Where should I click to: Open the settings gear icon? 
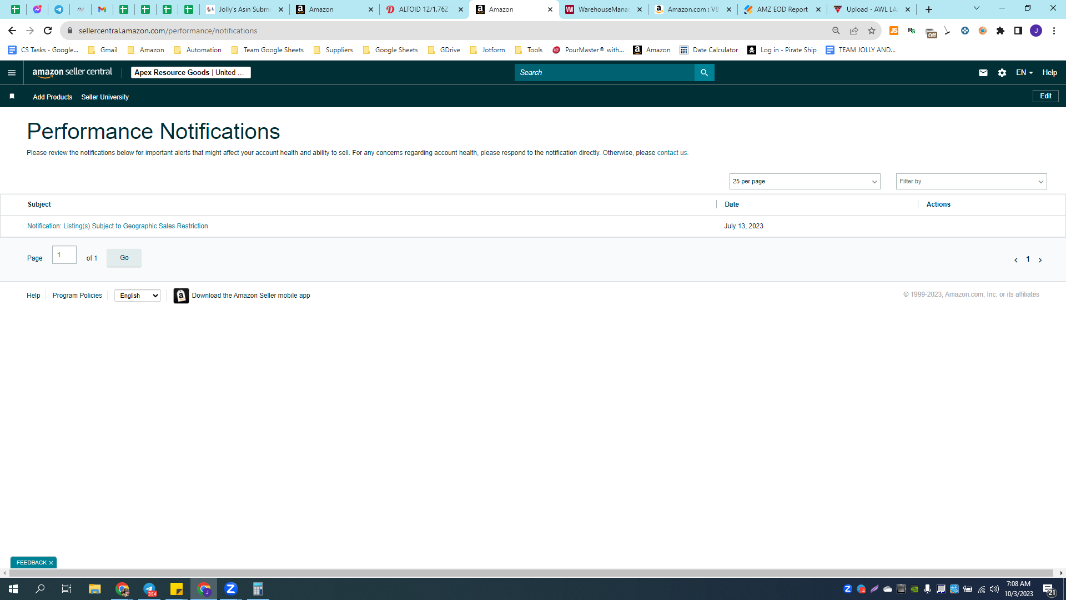(1002, 73)
